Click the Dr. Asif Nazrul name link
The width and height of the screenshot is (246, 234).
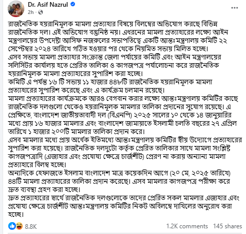tap(48, 5)
